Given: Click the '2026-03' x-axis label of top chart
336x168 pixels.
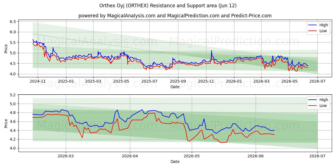Looking at the screenshot, I should pyautogui.click(x=261, y=82).
